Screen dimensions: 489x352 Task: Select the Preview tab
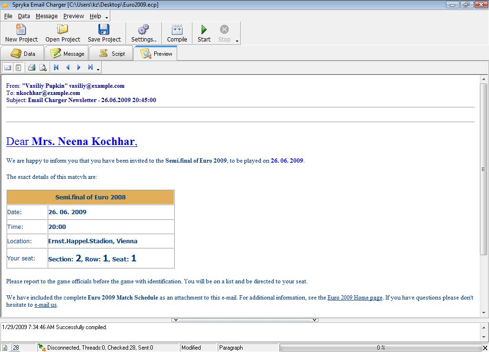156,53
